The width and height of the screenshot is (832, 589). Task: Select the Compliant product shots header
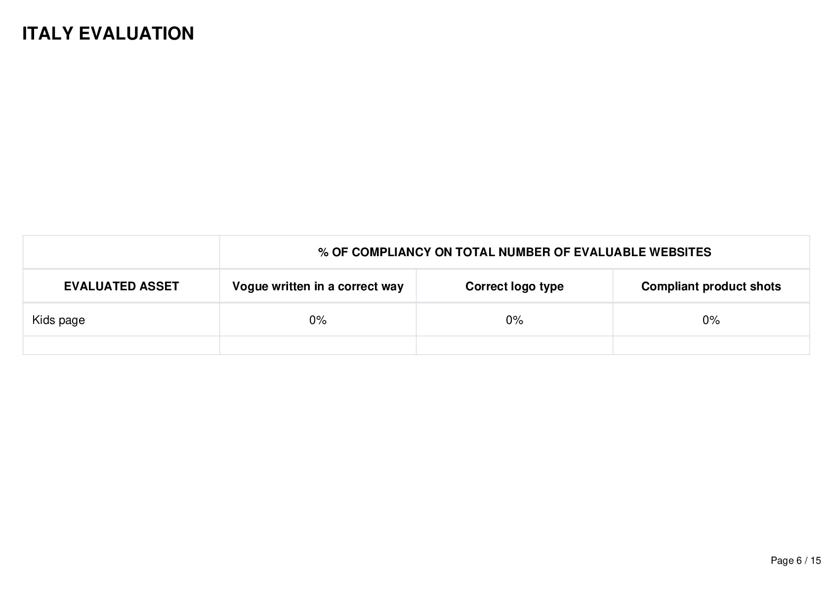pyautogui.click(x=711, y=286)
